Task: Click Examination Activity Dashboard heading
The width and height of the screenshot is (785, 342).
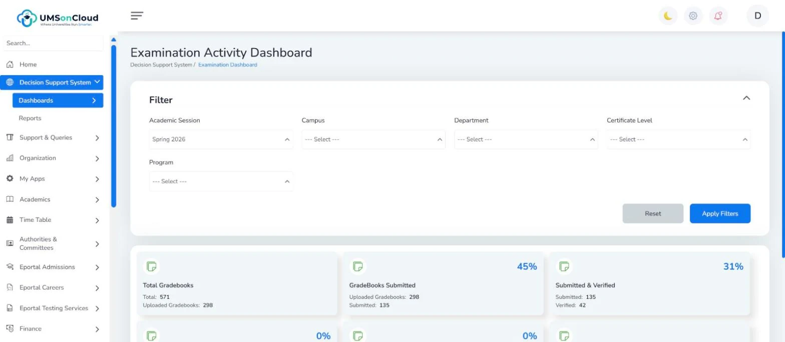Action: click(x=221, y=53)
